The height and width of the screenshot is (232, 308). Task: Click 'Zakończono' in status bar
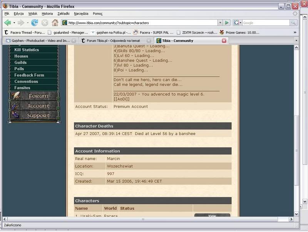tap(13, 225)
